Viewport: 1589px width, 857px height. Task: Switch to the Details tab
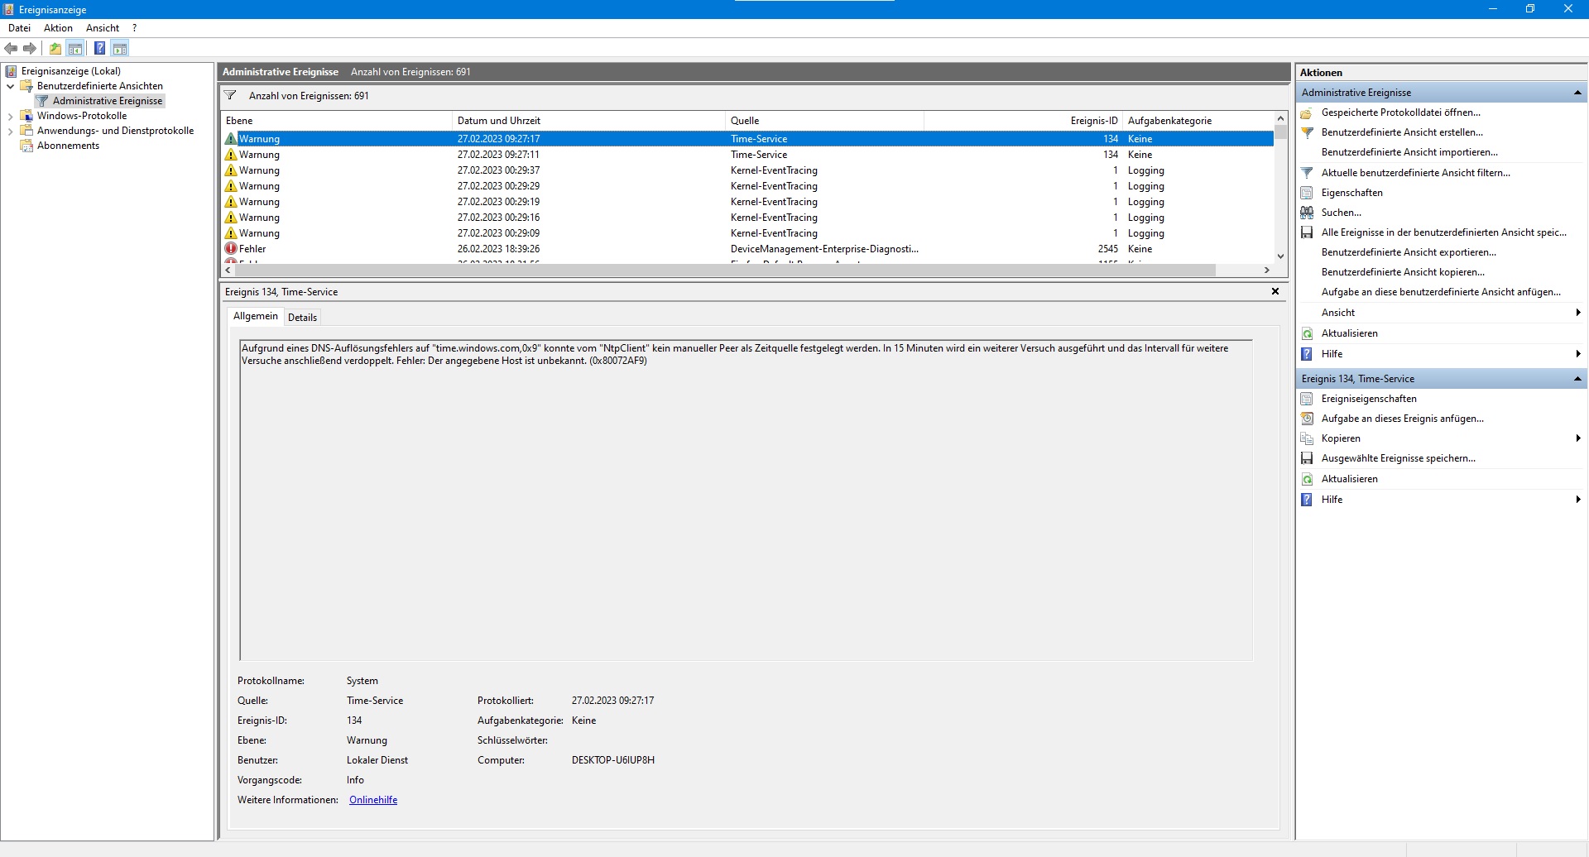(302, 318)
